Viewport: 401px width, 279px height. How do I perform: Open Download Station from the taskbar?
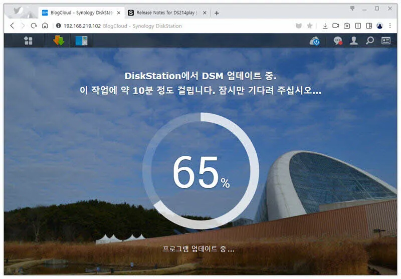pyautogui.click(x=59, y=41)
